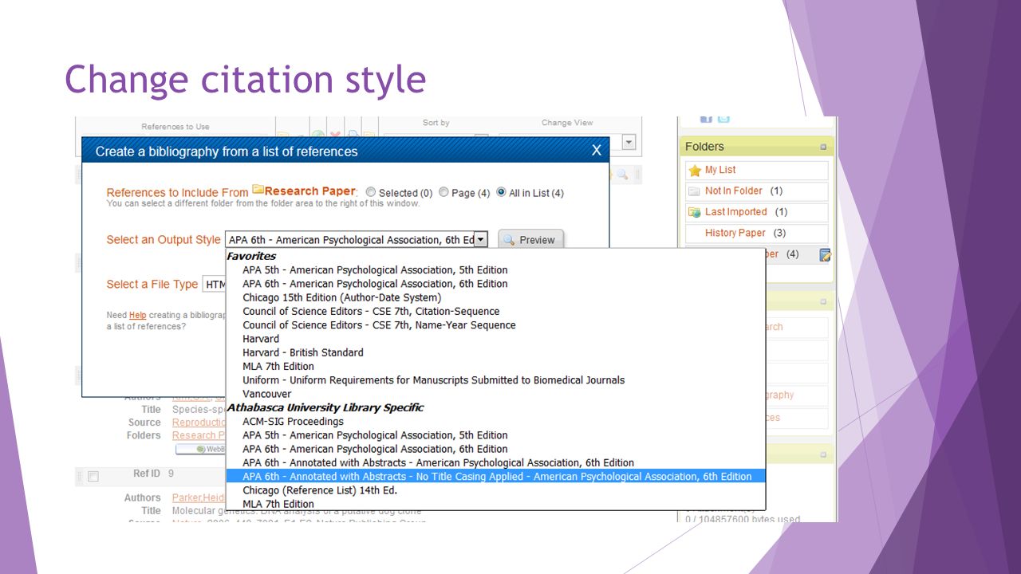
Task: Select APA 6th Annotated - No Title Casing Applied
Action: [495, 476]
